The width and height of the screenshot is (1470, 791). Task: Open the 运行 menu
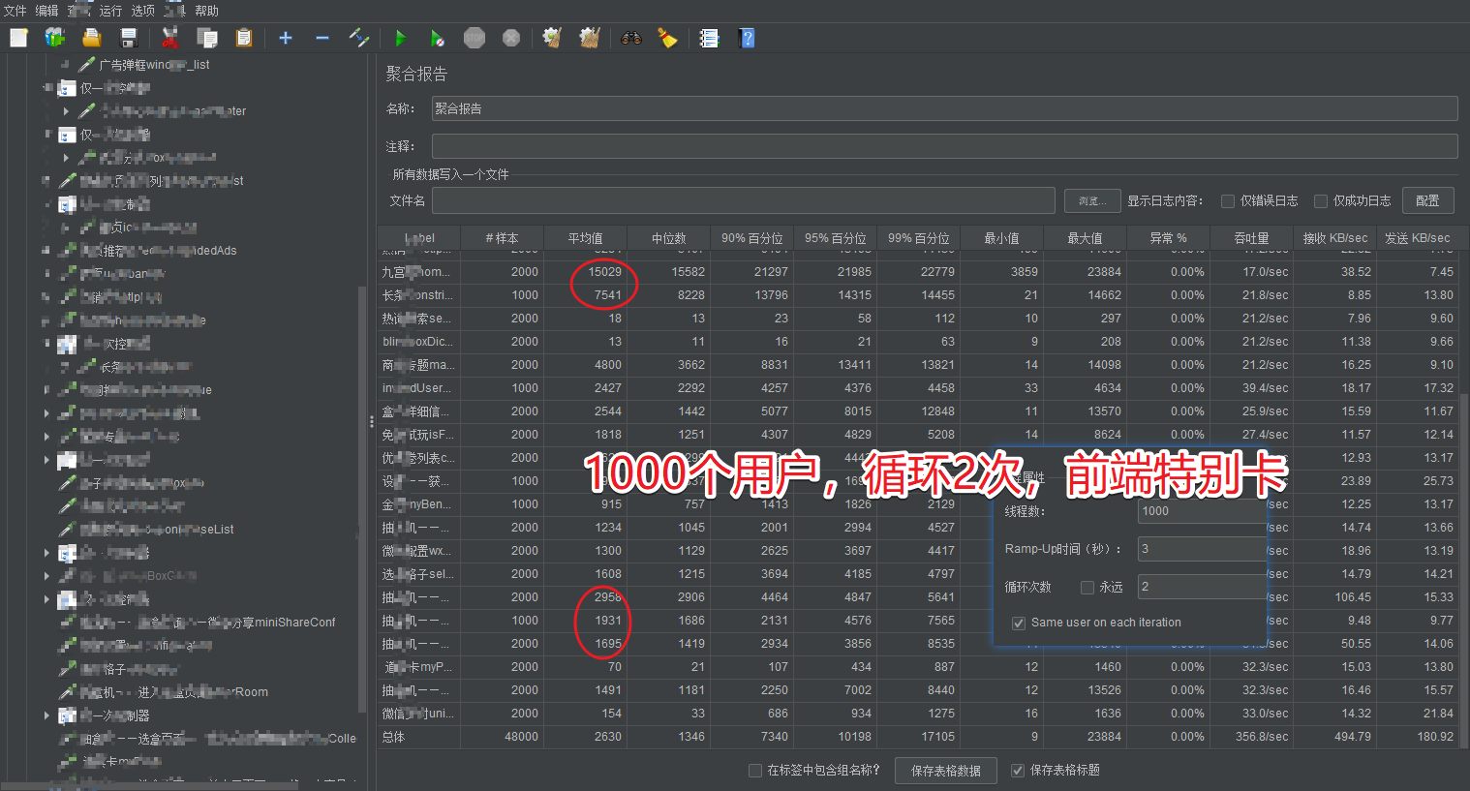point(110,11)
